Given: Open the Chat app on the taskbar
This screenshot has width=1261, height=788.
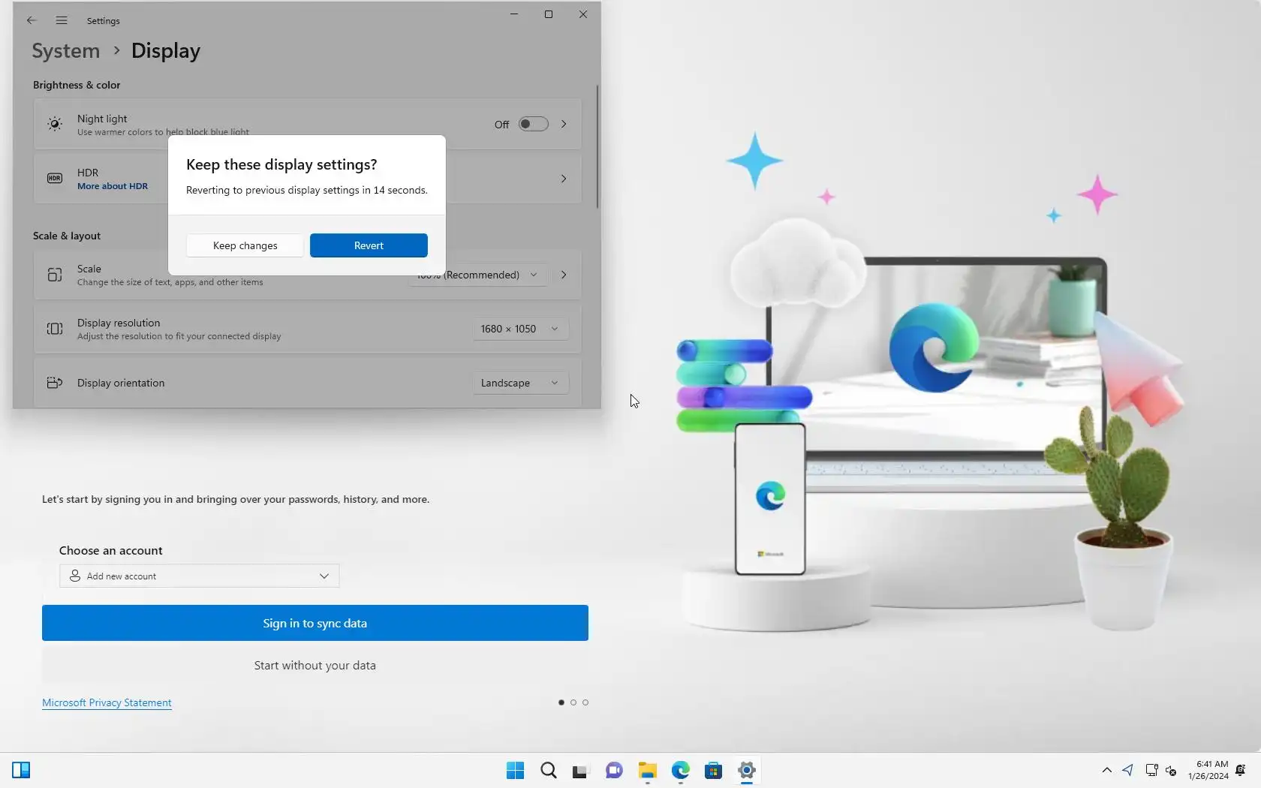Looking at the screenshot, I should coord(614,770).
